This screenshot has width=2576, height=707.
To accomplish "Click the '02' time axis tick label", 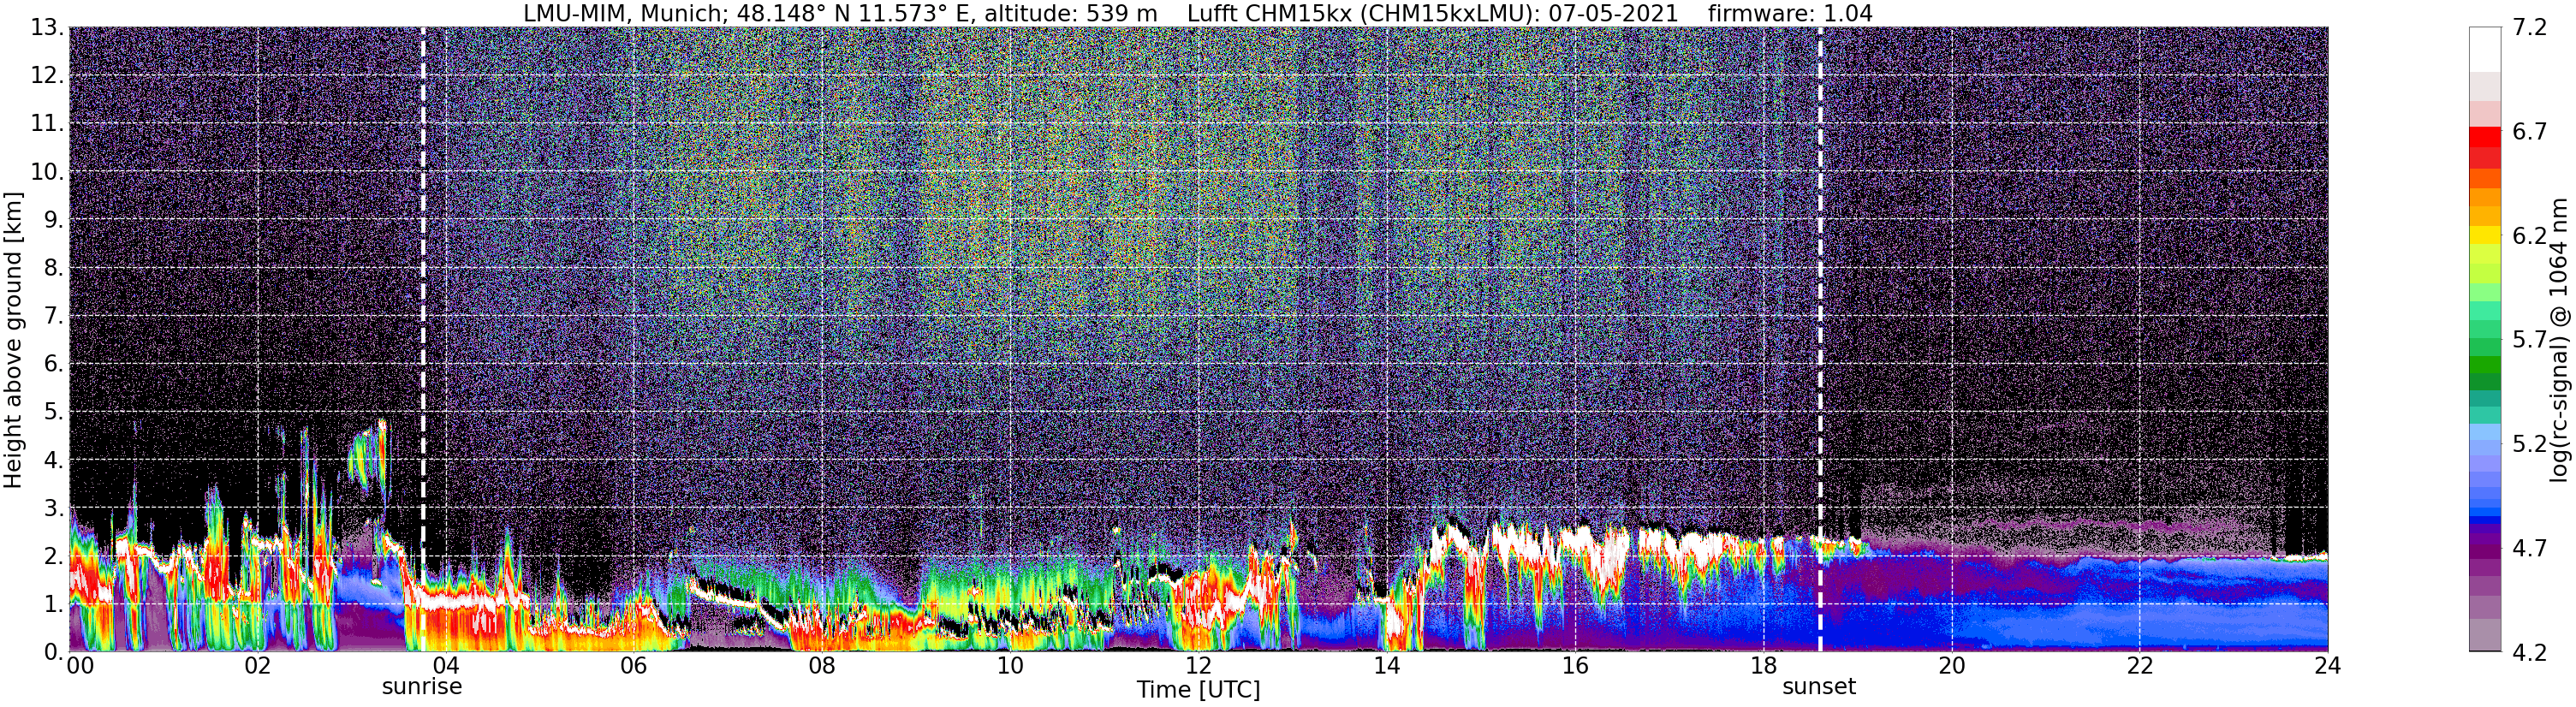I will click(258, 666).
